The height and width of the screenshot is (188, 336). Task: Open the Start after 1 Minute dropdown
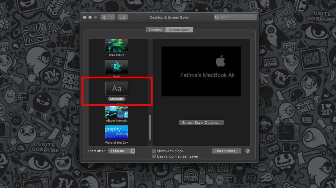click(x=122, y=151)
